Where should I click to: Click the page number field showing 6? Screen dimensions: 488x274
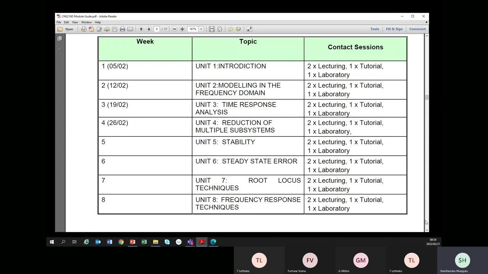coord(157,29)
